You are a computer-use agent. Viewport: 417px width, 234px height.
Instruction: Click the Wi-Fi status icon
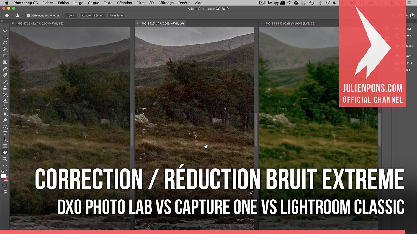[x=327, y=3]
